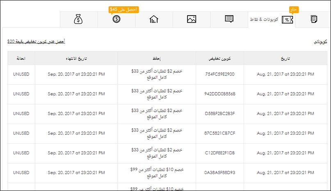Click Sep. 20 expiry of coupon D58BF2BC2B3F
This screenshot has width=331, height=191.
(x=76, y=114)
